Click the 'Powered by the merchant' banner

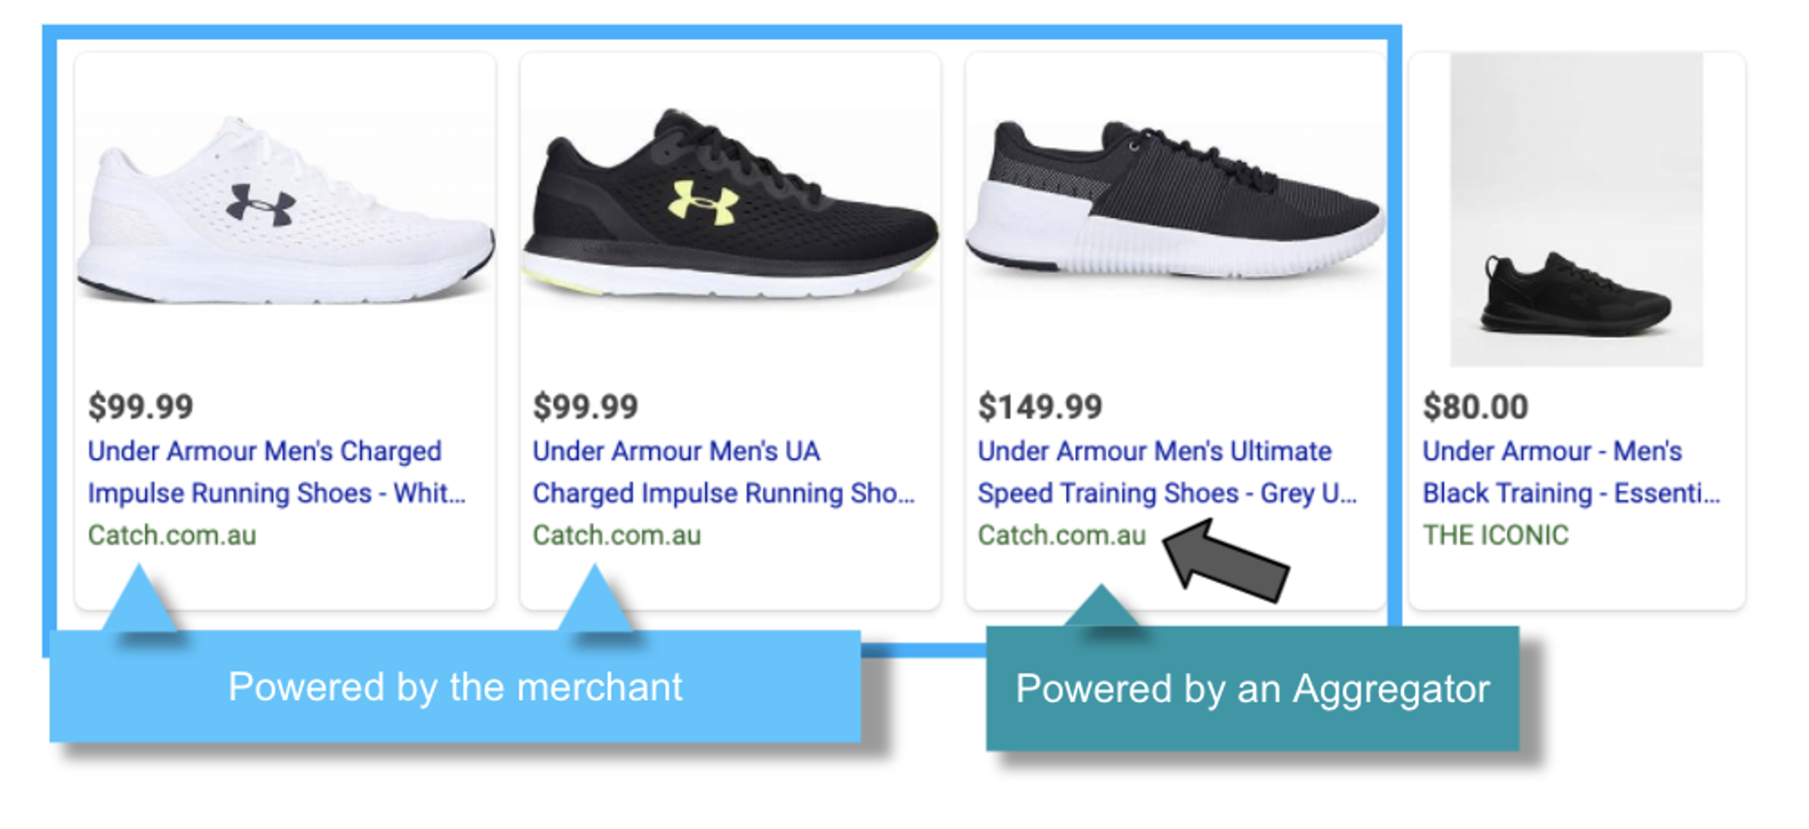(x=454, y=687)
